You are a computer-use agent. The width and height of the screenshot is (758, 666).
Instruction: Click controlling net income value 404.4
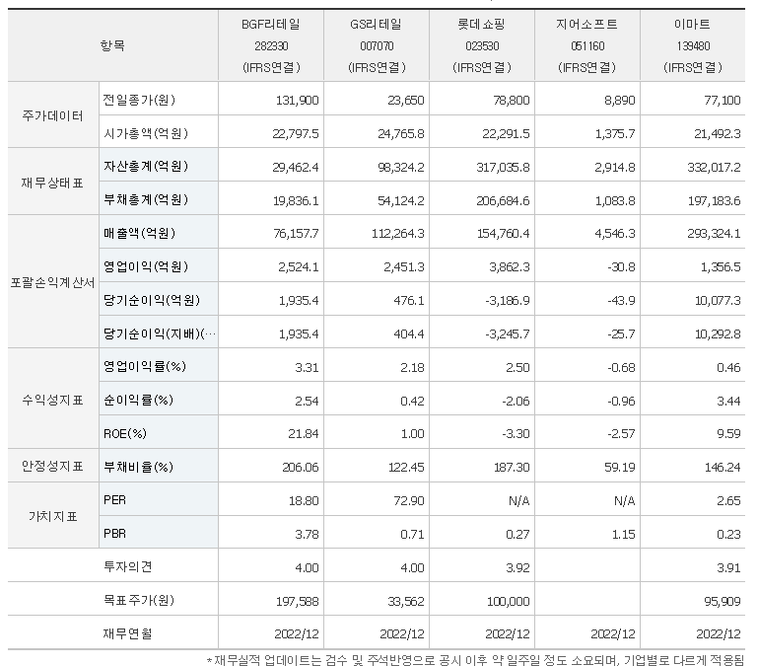(409, 333)
